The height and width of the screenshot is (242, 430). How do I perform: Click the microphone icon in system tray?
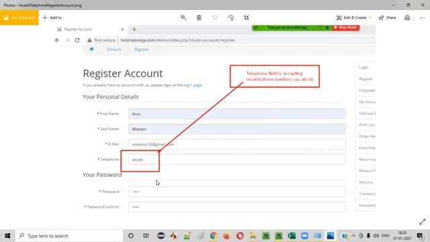pyautogui.click(x=368, y=236)
